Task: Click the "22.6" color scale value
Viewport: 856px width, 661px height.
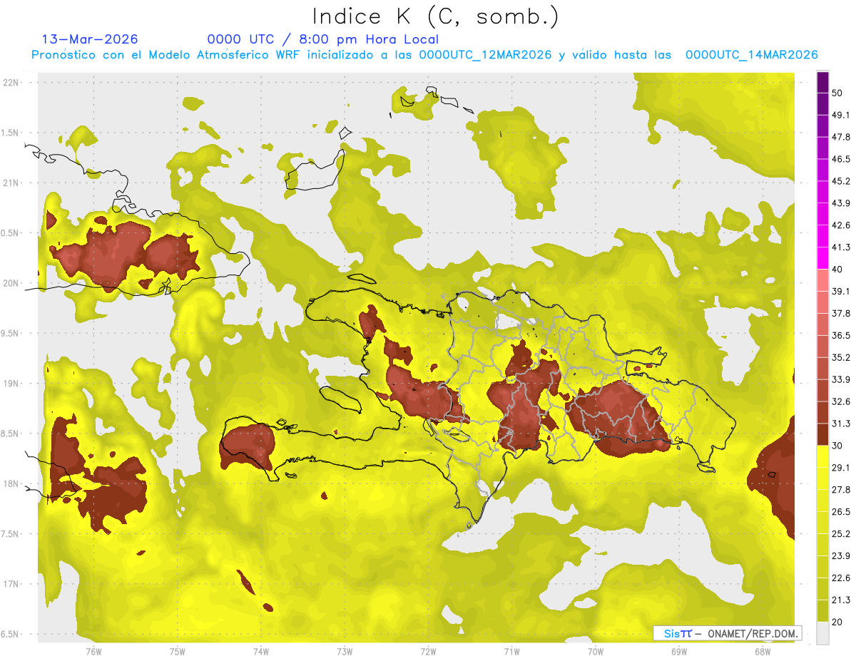Action: click(841, 578)
